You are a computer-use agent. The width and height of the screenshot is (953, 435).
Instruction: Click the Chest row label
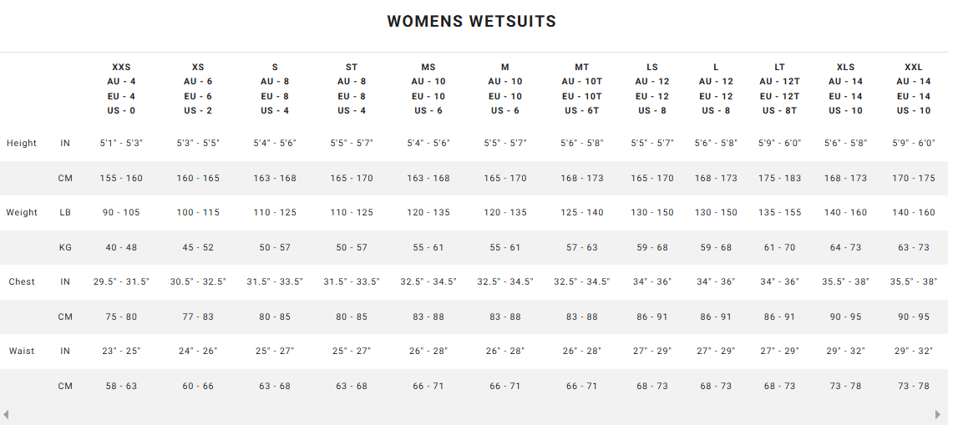pos(22,281)
